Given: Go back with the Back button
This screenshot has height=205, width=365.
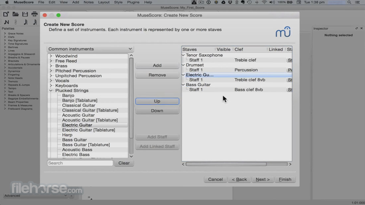Looking at the screenshot, I should [x=239, y=179].
